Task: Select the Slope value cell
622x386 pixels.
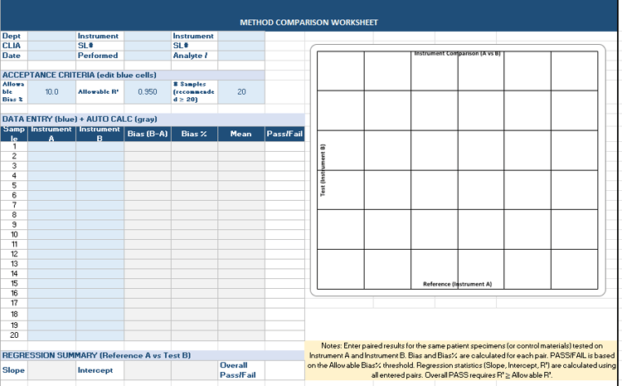Action: pos(51,370)
